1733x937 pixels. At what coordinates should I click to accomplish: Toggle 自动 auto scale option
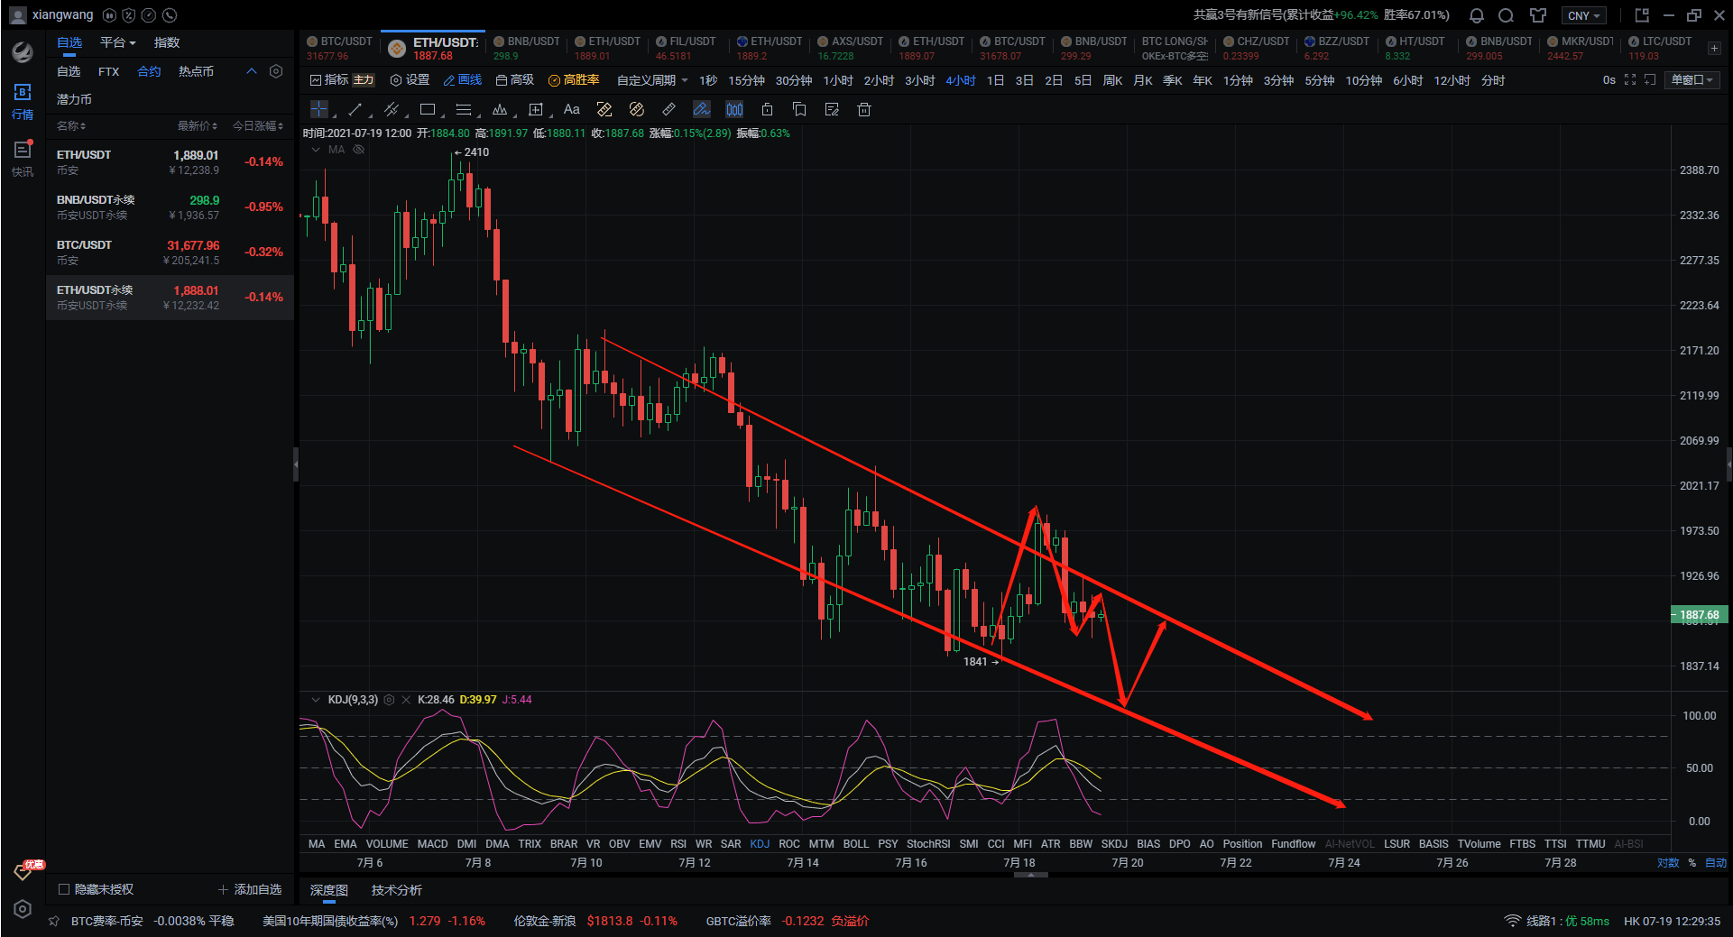[x=1715, y=863]
